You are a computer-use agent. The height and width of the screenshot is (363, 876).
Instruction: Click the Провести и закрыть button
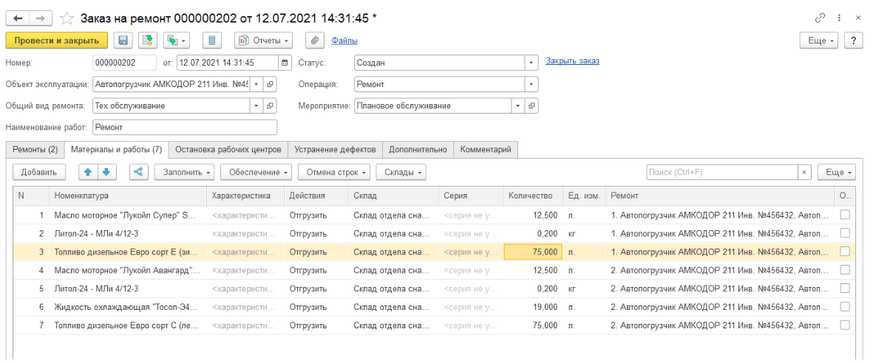click(56, 40)
